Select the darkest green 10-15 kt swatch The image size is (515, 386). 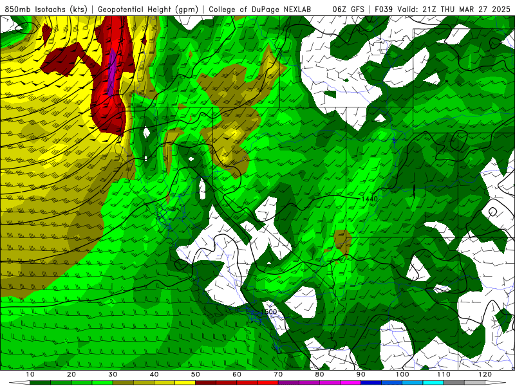(40, 383)
